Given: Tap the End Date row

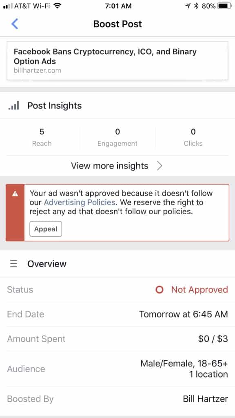Looking at the screenshot, I should (x=117, y=314).
